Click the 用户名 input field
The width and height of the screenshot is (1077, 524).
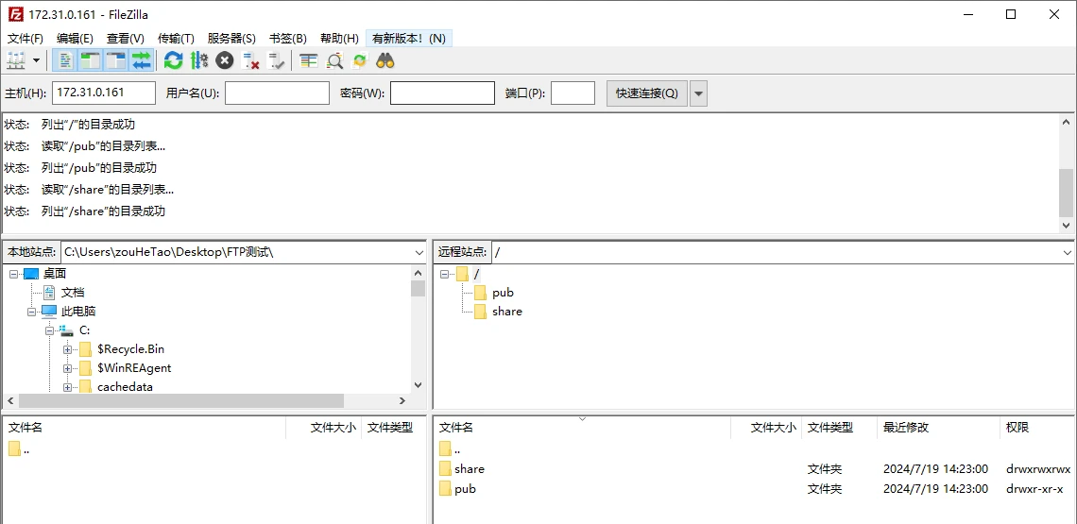[x=278, y=93]
